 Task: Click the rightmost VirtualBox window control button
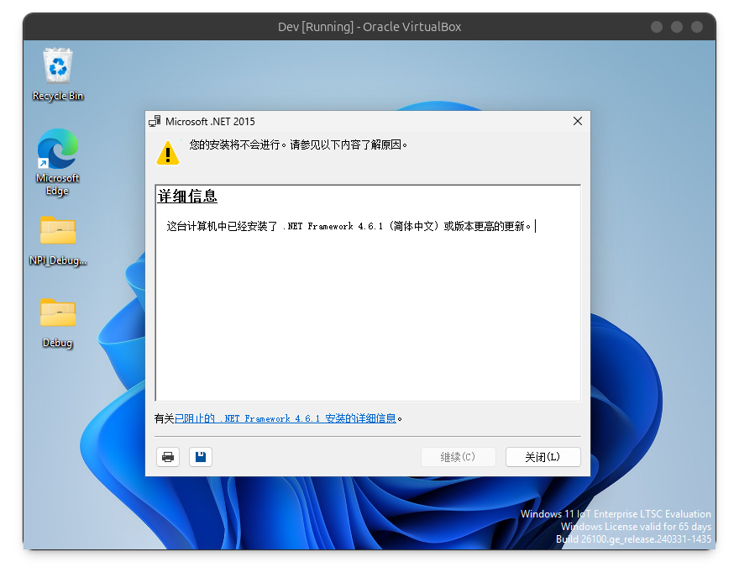click(697, 27)
